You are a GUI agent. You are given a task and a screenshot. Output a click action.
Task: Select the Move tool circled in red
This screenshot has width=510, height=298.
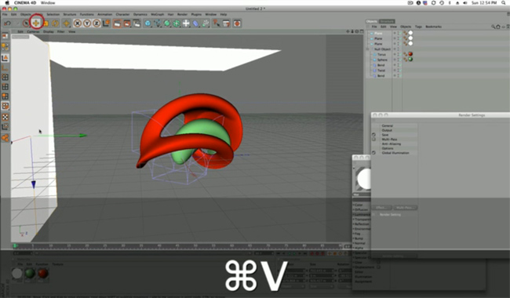[36, 23]
